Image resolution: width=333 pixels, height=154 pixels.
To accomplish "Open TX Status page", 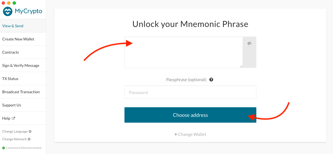I will coord(10,79).
